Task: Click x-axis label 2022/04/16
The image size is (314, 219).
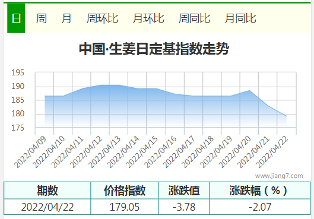Action: point(160,152)
